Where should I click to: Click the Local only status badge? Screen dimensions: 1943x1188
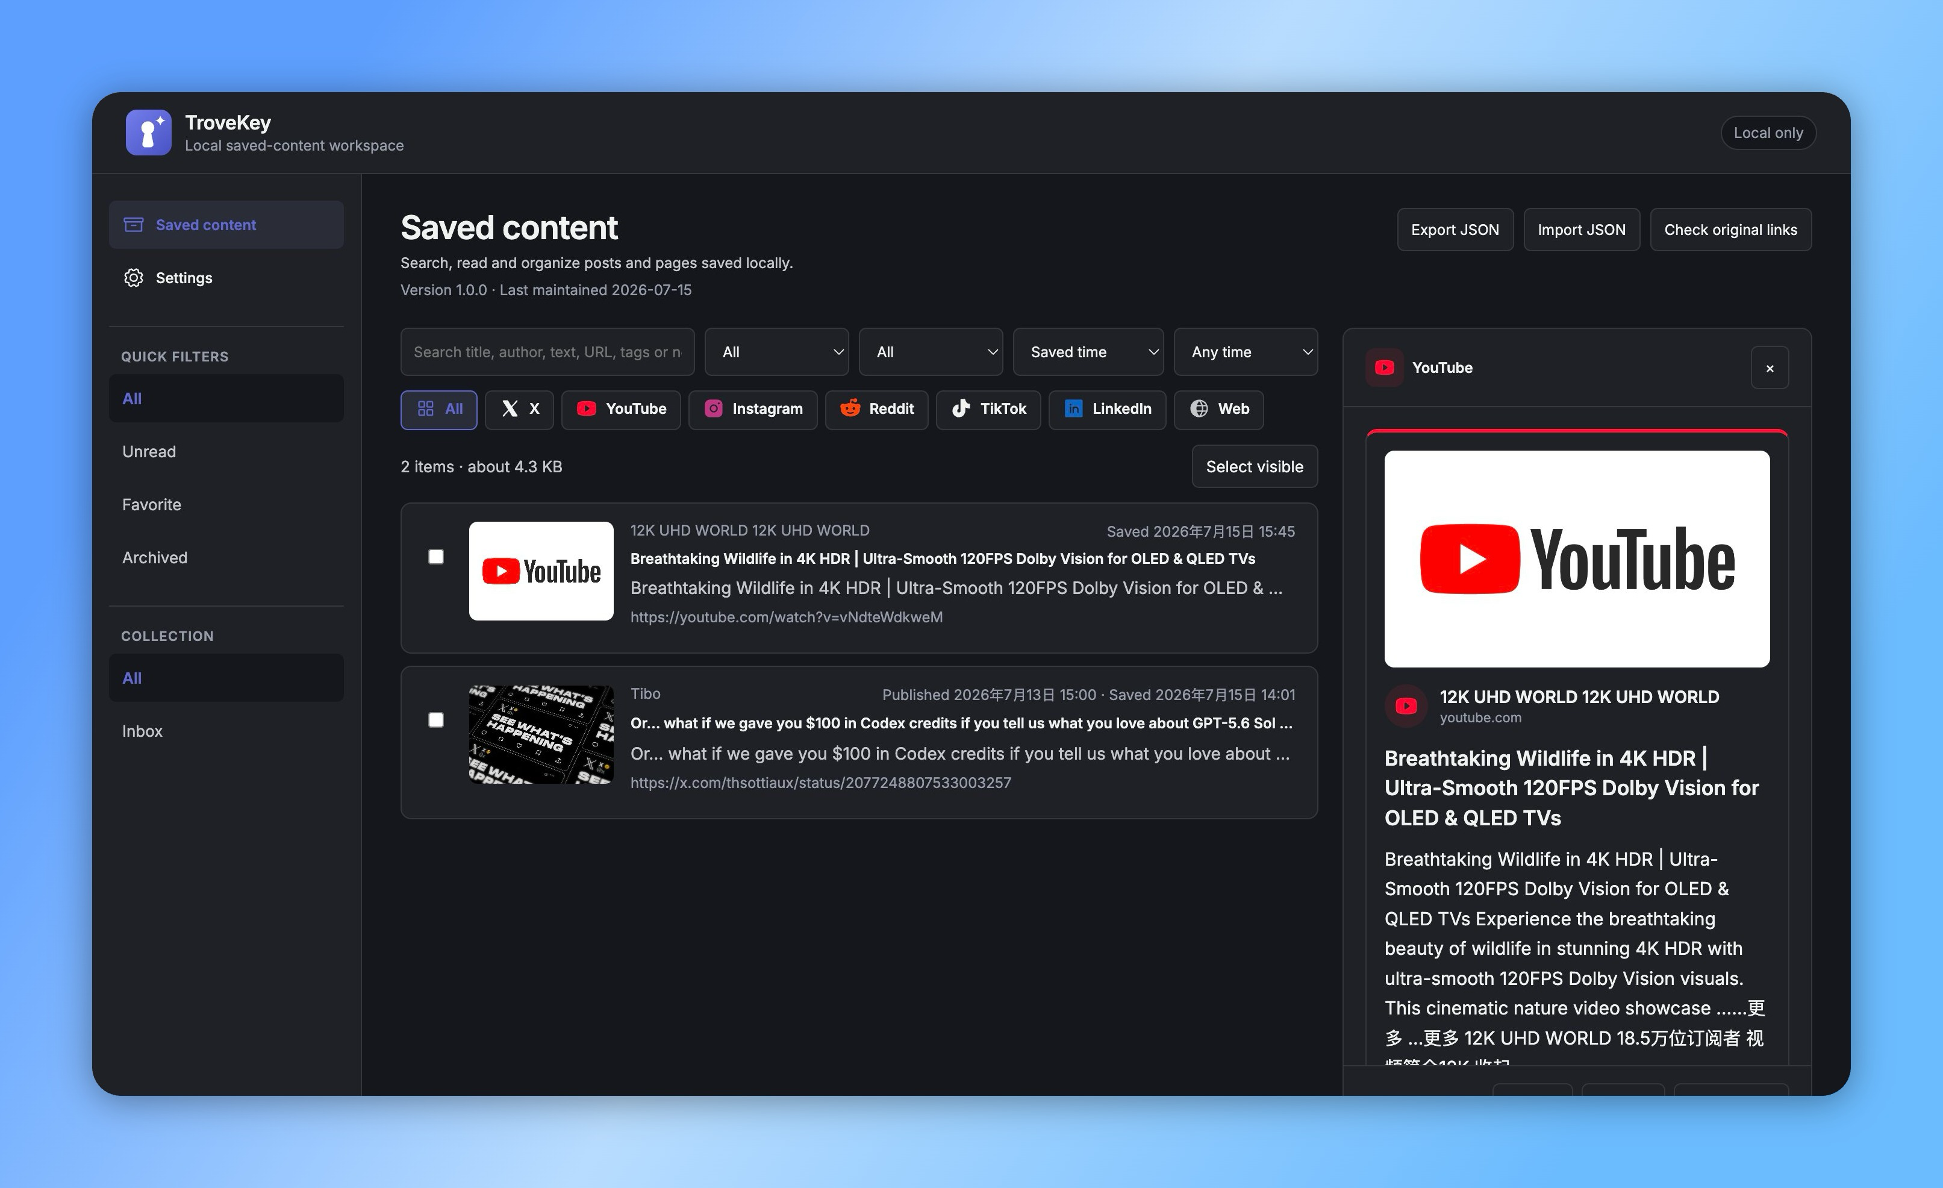1768,133
